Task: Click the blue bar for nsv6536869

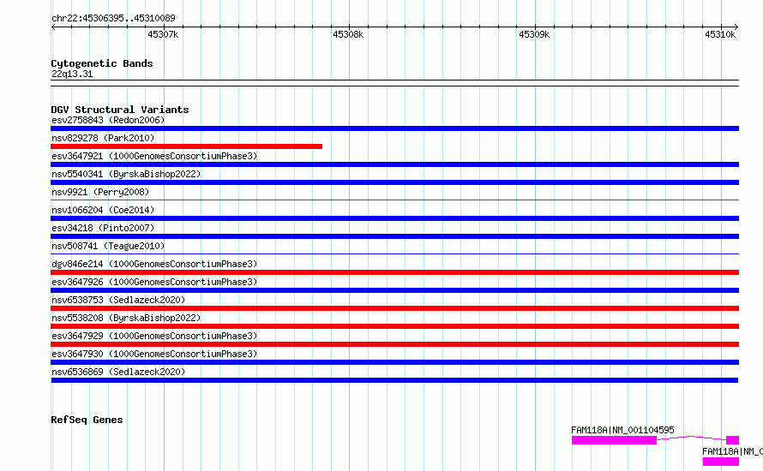Action: pyautogui.click(x=394, y=380)
